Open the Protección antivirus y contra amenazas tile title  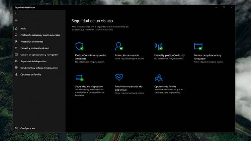click(91, 57)
